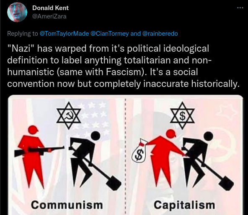Open the tweet by clicking its body text

pyautogui.click(x=123, y=66)
